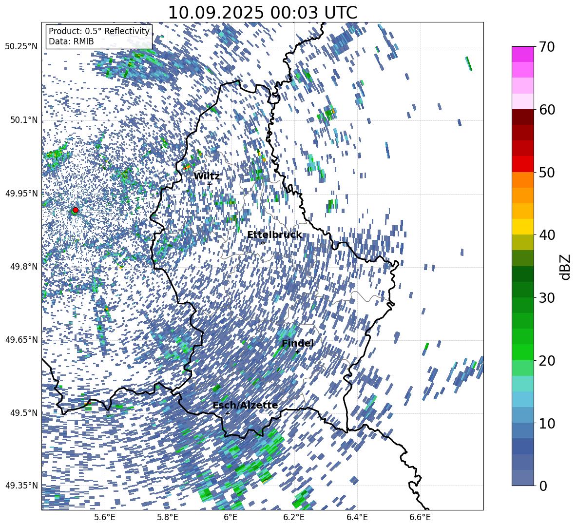This screenshot has width=577, height=527.
Task: Pick the bright green swatch just above 20 dBZ
Action: point(522,352)
